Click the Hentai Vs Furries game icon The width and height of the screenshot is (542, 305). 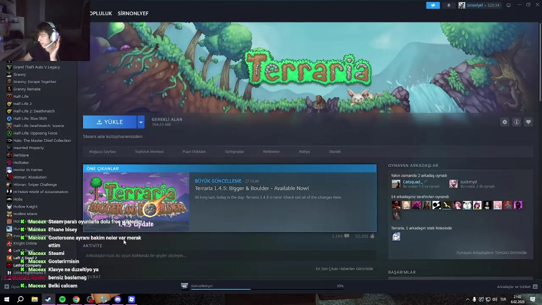pos(9,170)
